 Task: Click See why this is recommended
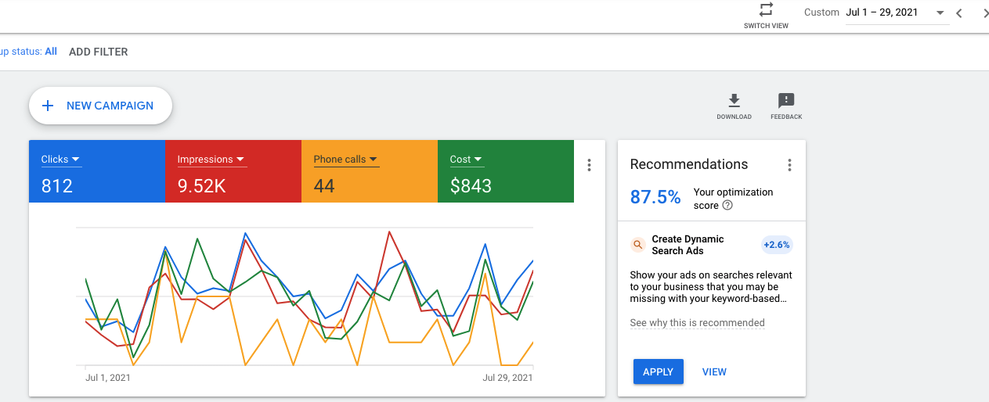click(697, 323)
